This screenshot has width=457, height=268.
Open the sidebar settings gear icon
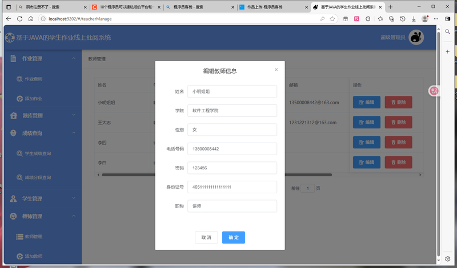tap(448, 258)
